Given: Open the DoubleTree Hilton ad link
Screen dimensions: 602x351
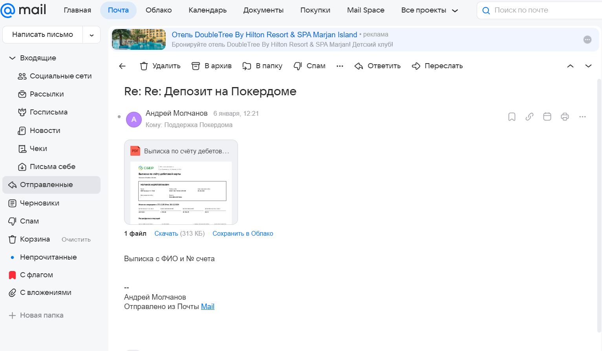Looking at the screenshot, I should point(264,35).
